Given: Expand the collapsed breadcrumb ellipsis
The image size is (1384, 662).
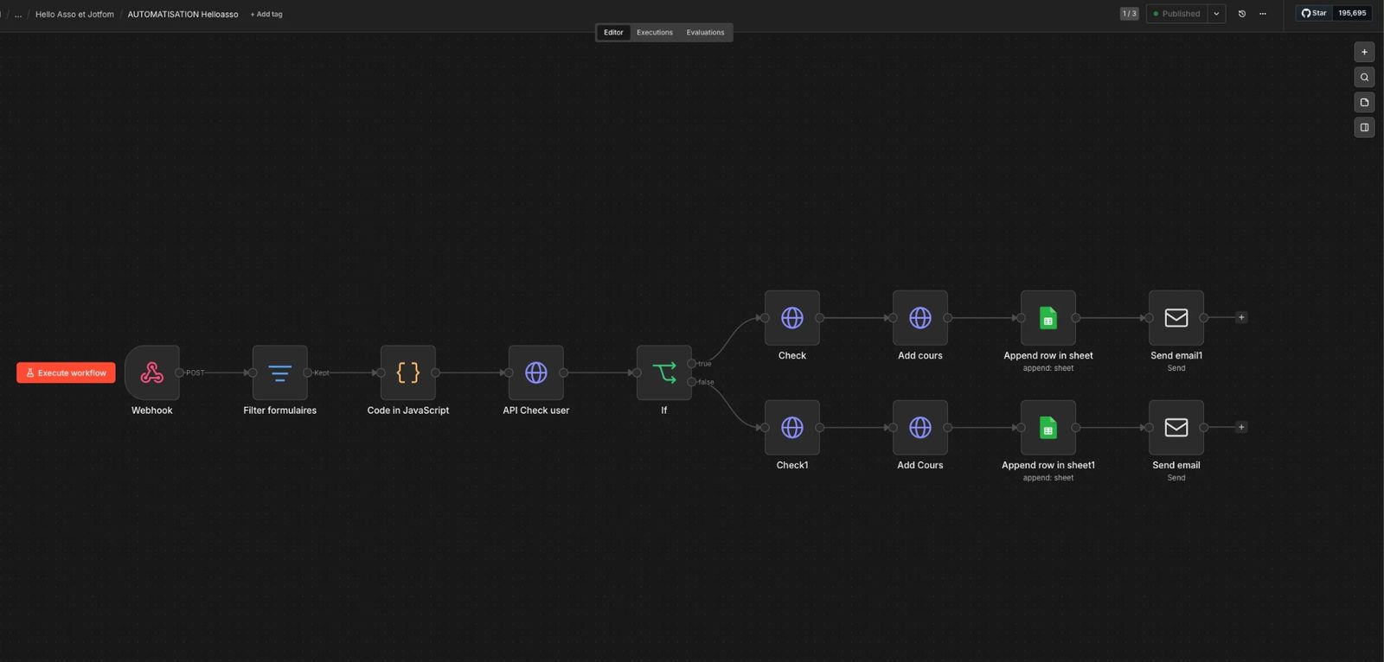Looking at the screenshot, I should tap(18, 15).
